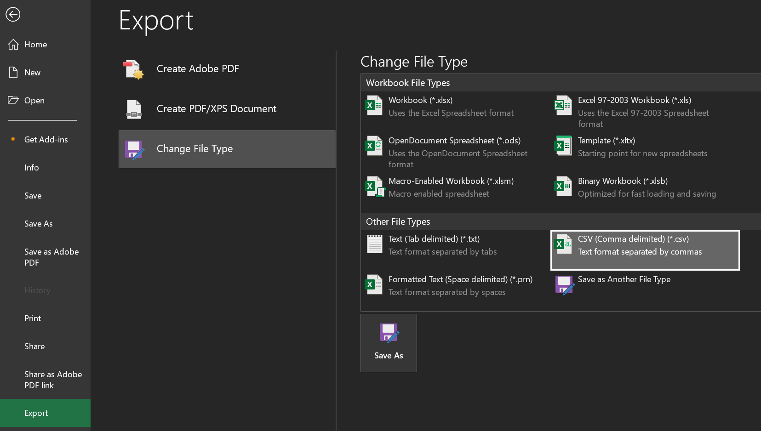
Task: Click the CSV (Comma delimited) icon
Action: click(563, 244)
